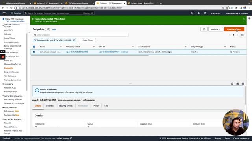Viewport: 252px width, 141px height.
Task: Refresh the endpoints list
Action: tap(204, 29)
